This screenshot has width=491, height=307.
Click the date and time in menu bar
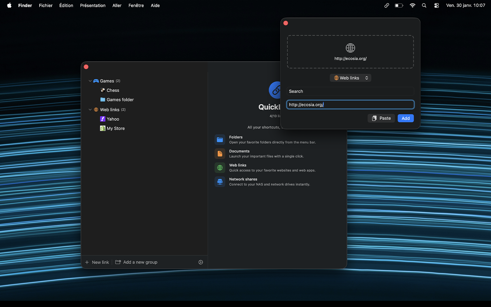click(465, 5)
